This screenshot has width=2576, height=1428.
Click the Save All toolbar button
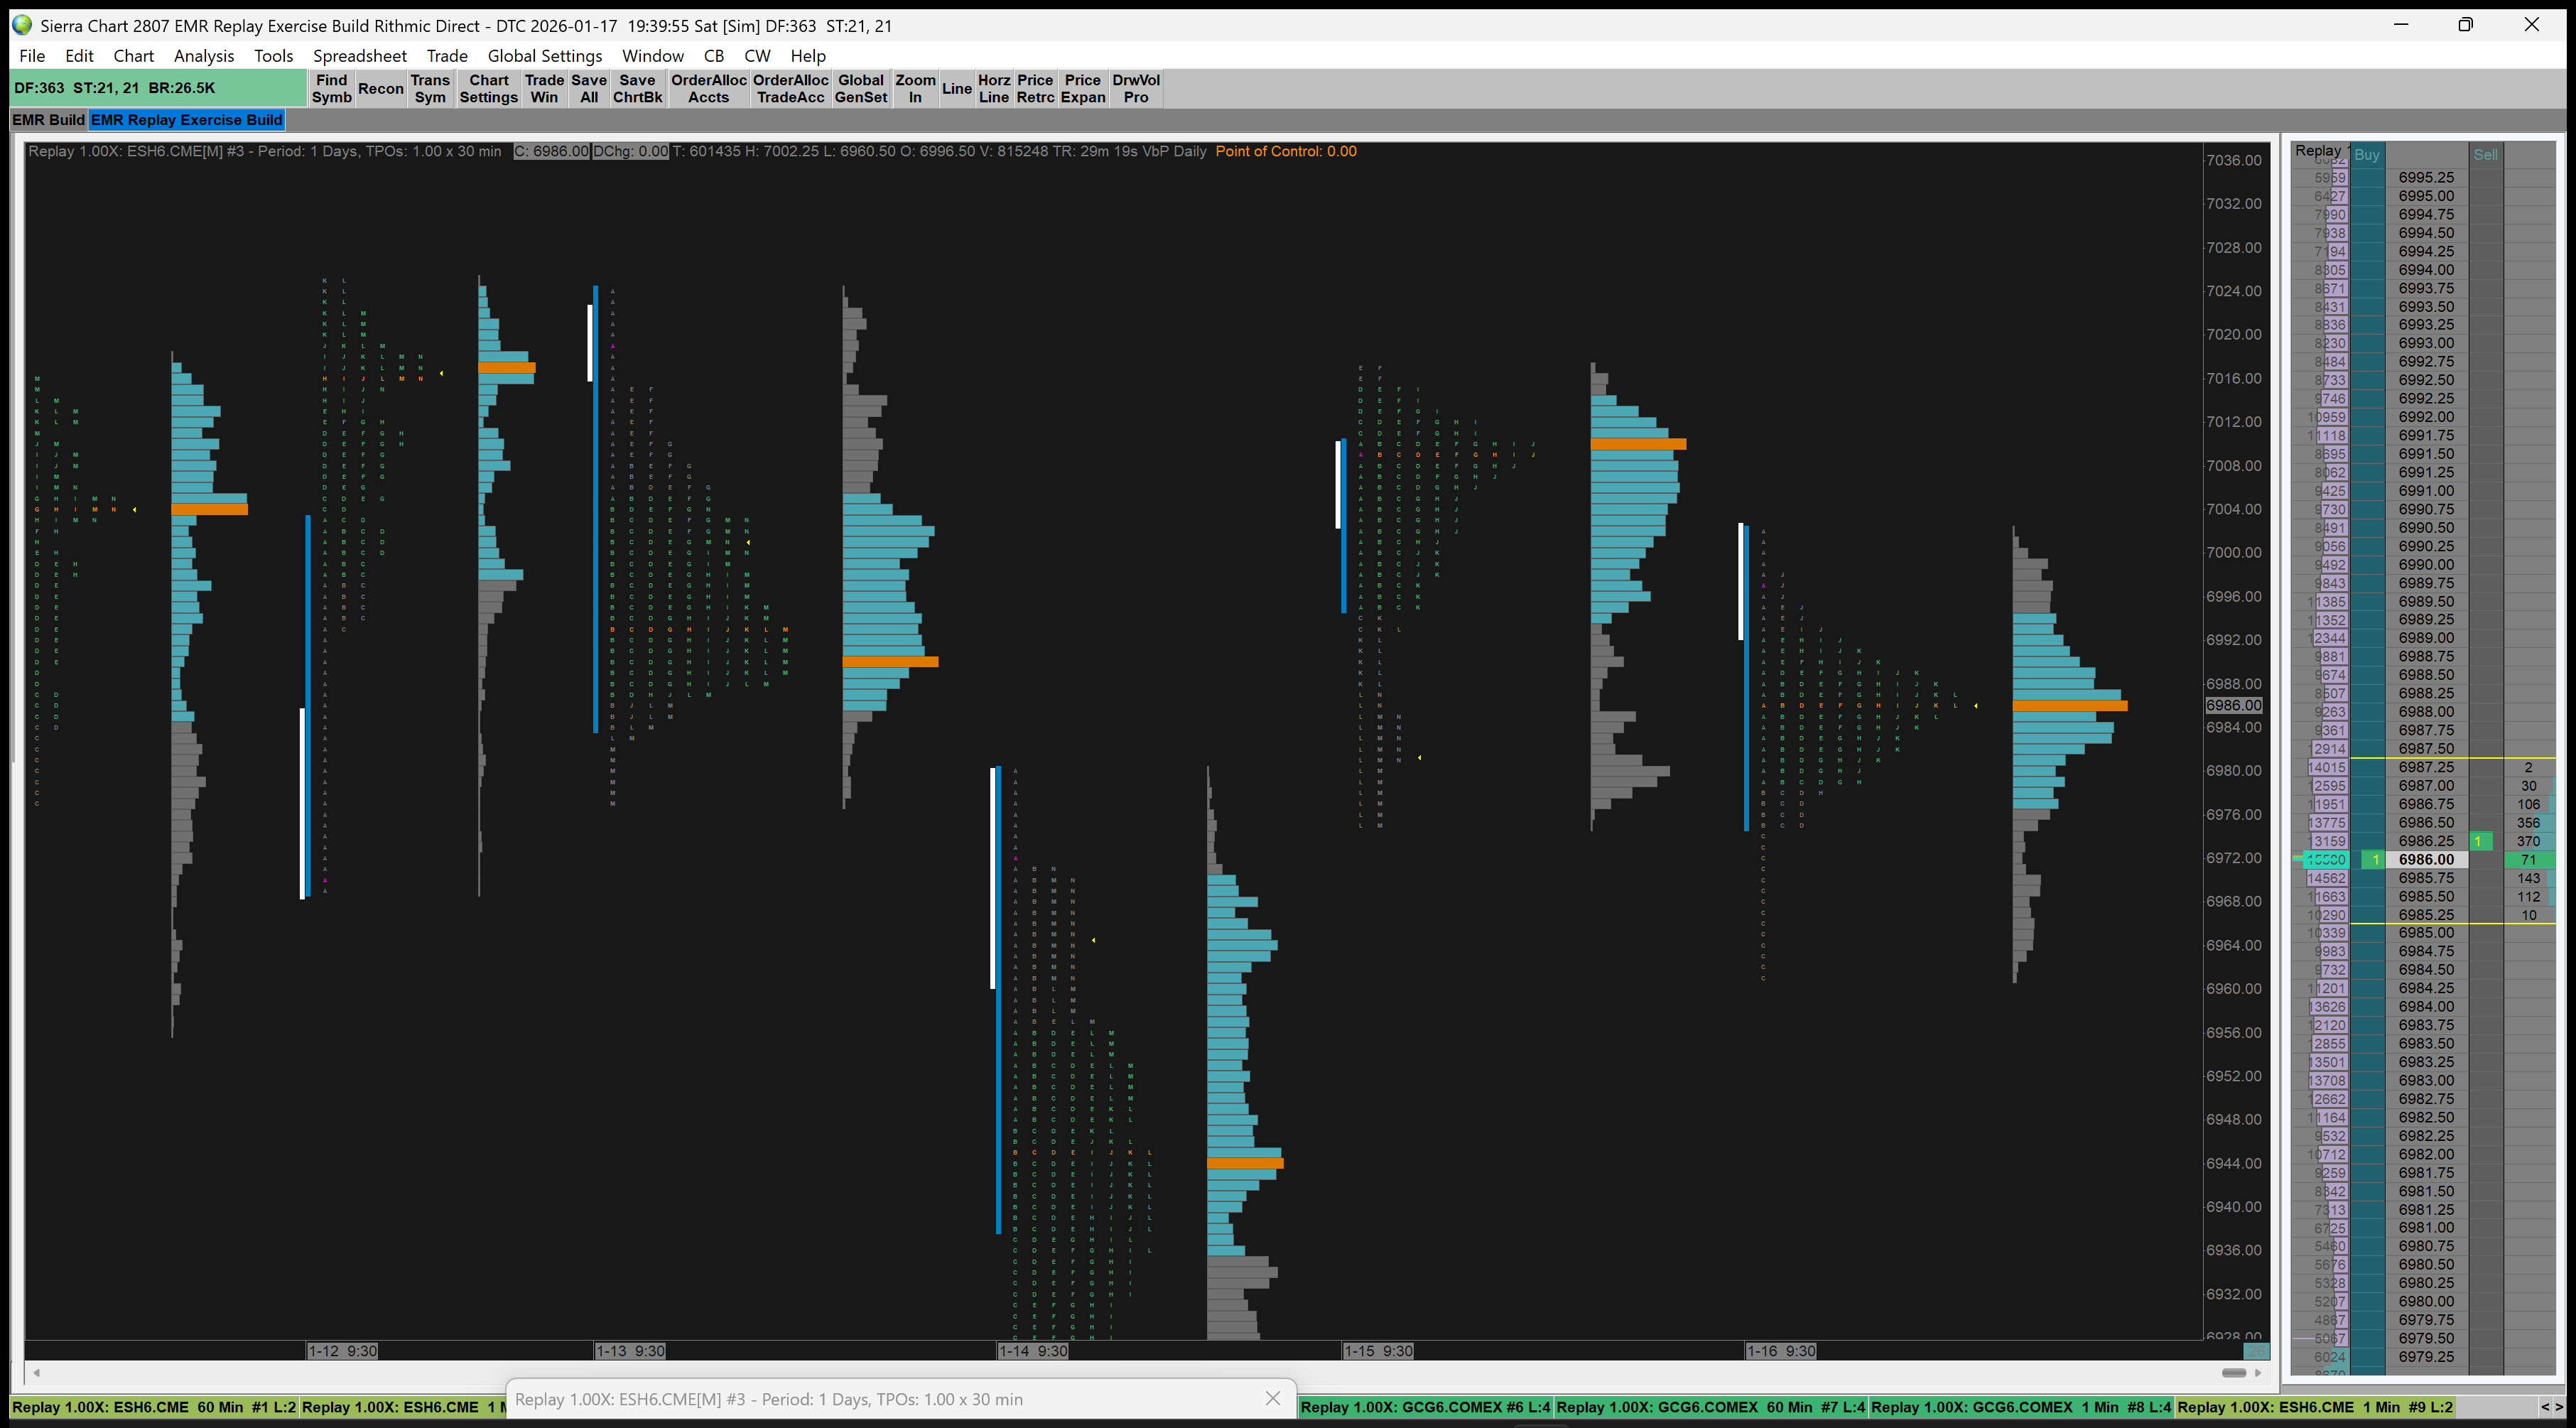(589, 88)
